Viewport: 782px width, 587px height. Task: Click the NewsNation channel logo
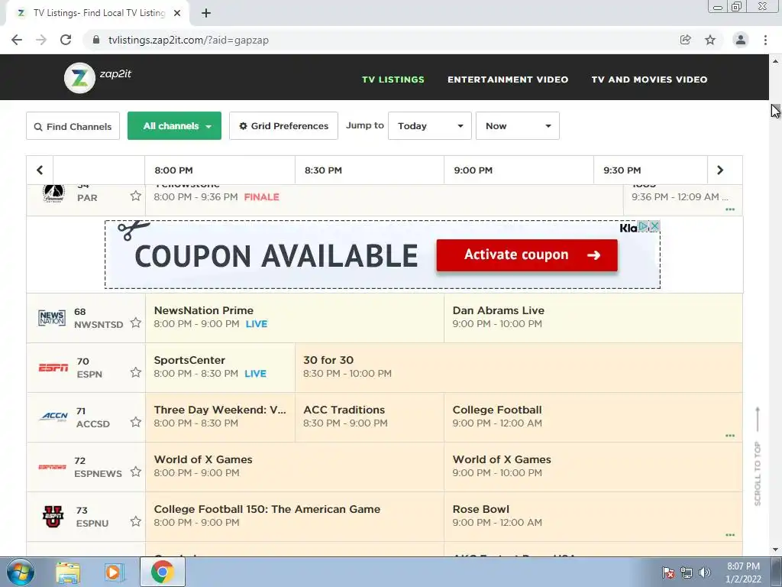coord(52,318)
